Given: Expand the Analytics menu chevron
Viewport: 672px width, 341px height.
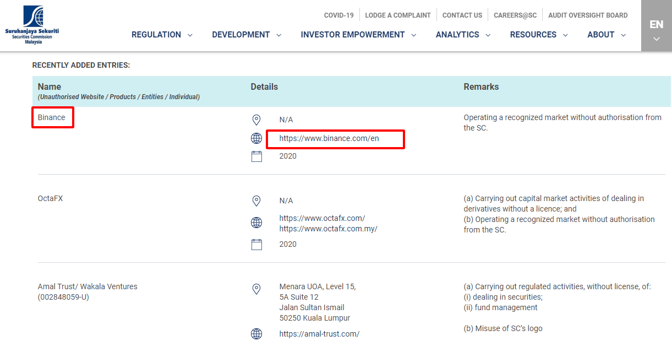Looking at the screenshot, I should click(x=488, y=35).
